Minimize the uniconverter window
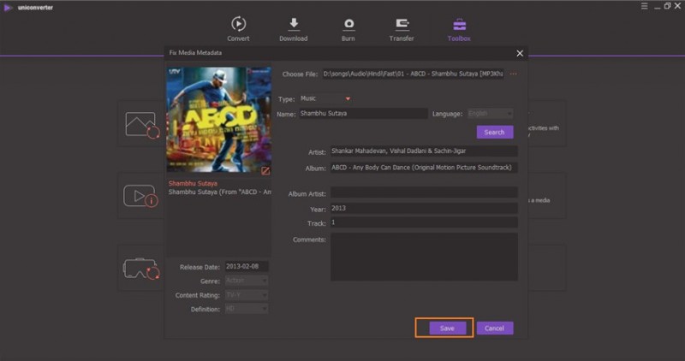Image resolution: width=685 pixels, height=361 pixels. (657, 6)
